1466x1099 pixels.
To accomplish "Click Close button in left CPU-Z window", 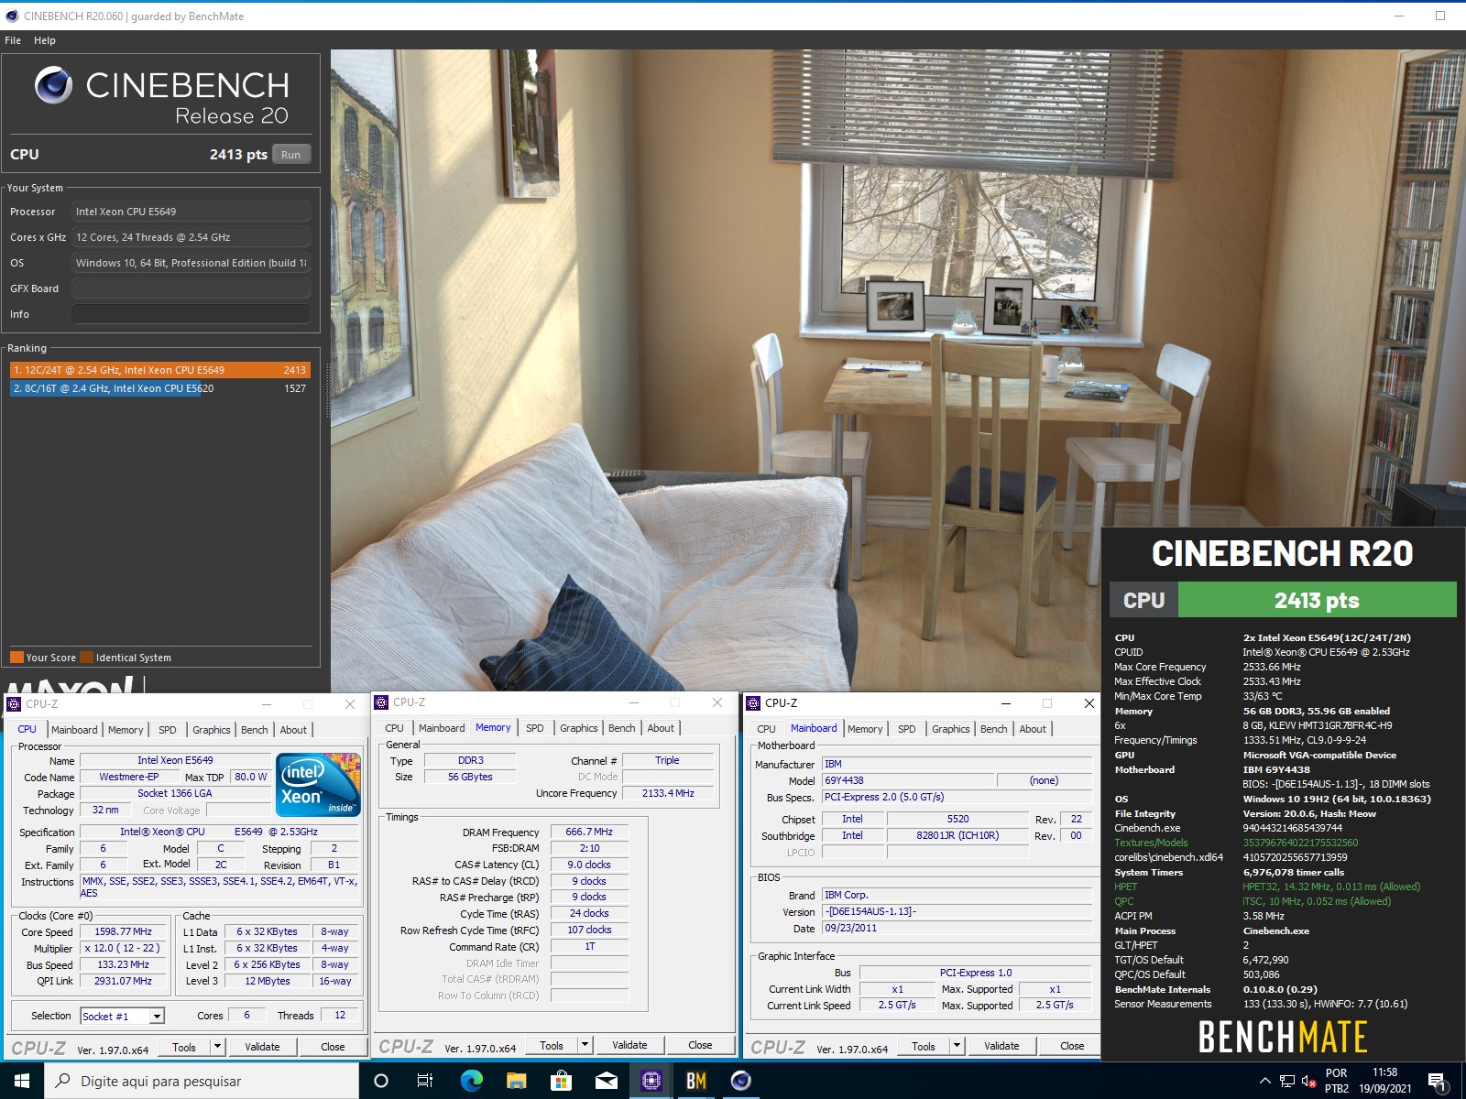I will pos(333,1047).
